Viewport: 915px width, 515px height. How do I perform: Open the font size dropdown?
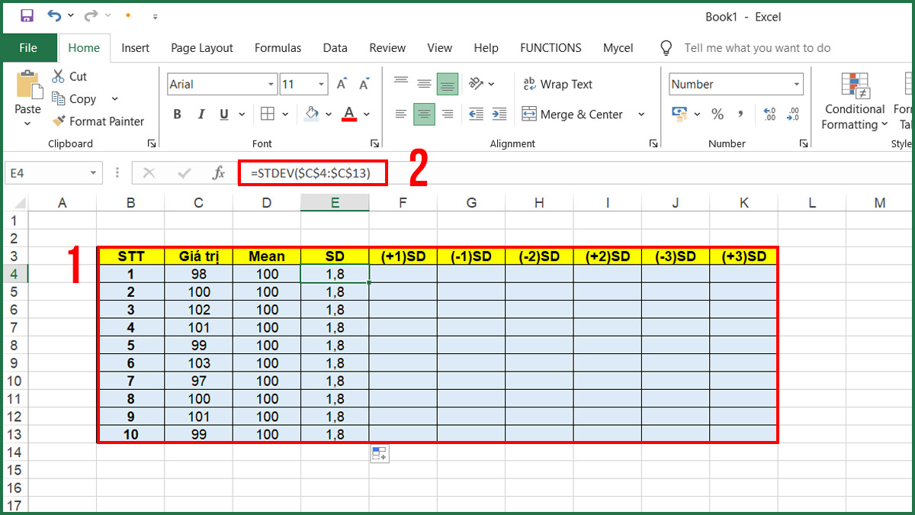pos(321,83)
